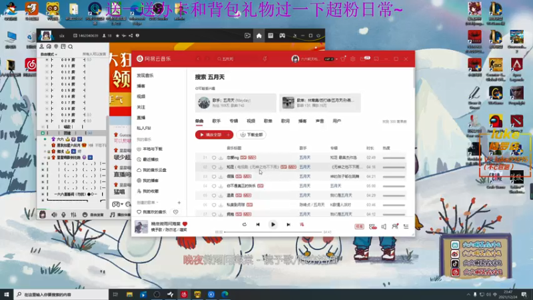Image resolution: width=533 pixels, height=300 pixels.
Task: Like song 04 你不是真正的快乐 heart
Action: pos(214,186)
